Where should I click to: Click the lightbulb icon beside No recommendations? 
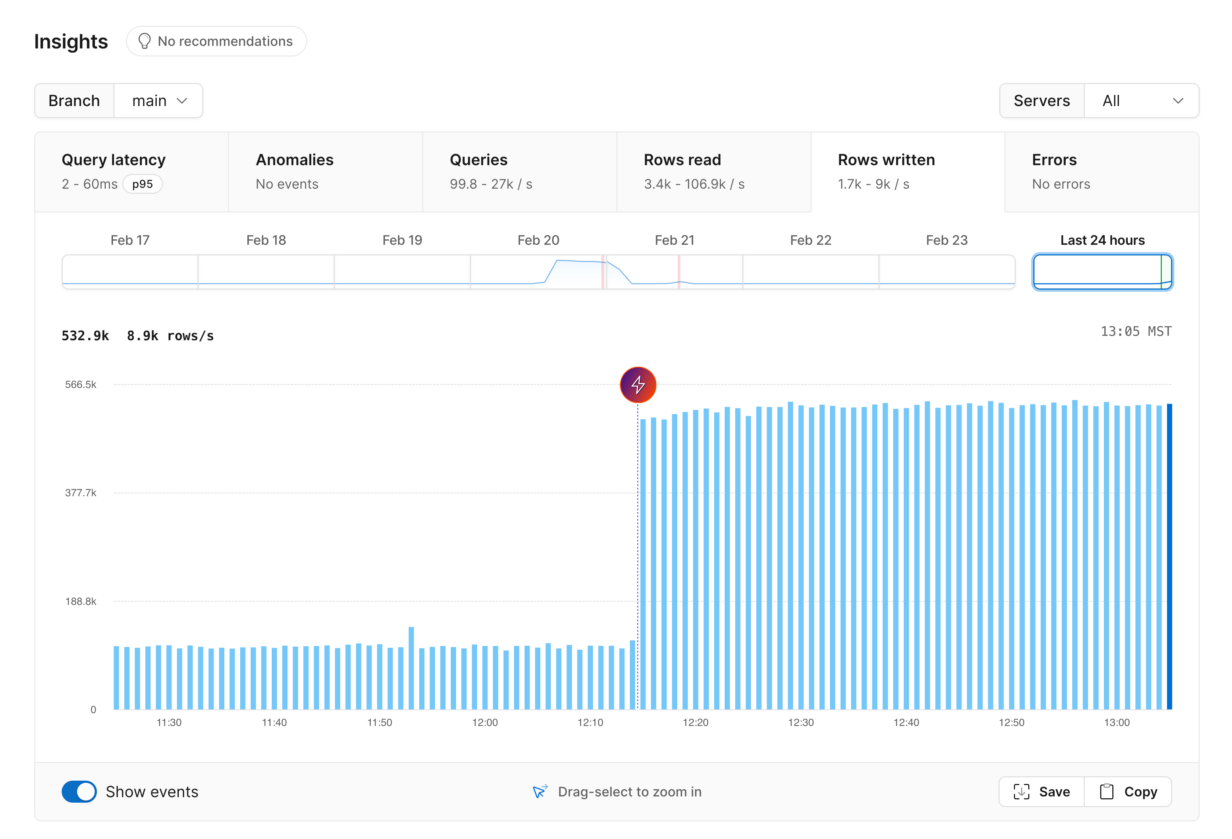tap(145, 41)
